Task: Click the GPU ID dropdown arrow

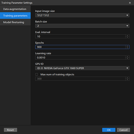Action: pyautogui.click(x=127, y=68)
